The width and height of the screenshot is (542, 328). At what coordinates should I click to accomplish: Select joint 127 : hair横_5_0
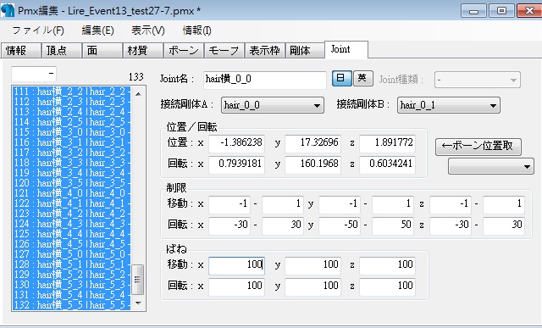click(72, 254)
